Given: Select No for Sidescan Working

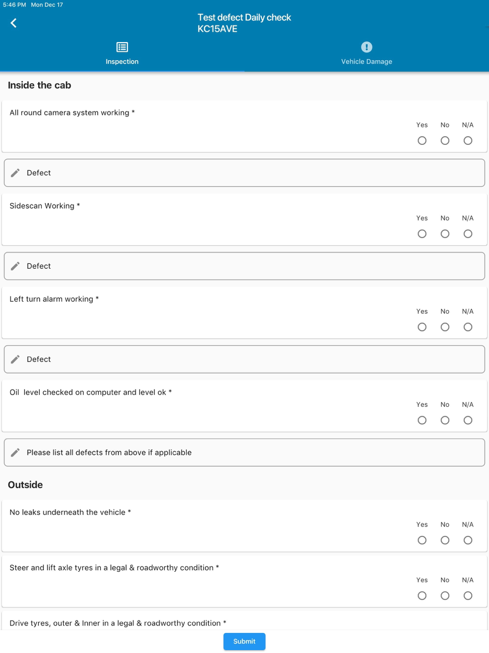Looking at the screenshot, I should click(x=445, y=234).
